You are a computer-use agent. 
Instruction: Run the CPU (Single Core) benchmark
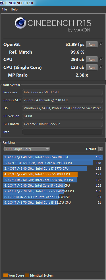click(92, 68)
